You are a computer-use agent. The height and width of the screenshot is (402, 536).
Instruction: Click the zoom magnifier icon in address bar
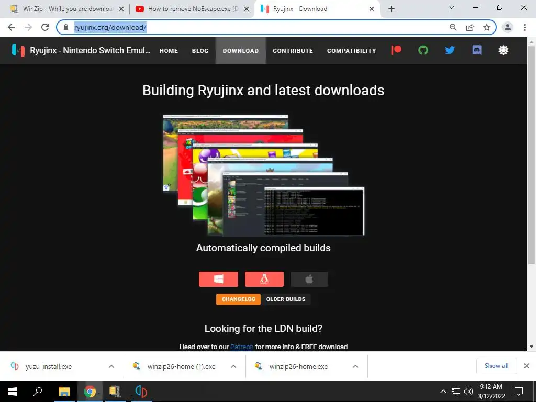tap(453, 27)
